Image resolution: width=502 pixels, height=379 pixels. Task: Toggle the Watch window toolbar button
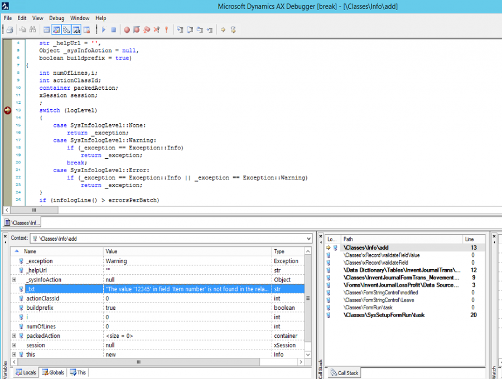75,30
